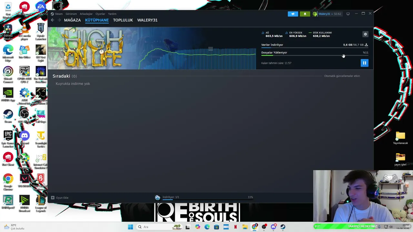The image size is (413, 232).
Task: Switch Steam to Big Picture mode
Action: pos(348,14)
